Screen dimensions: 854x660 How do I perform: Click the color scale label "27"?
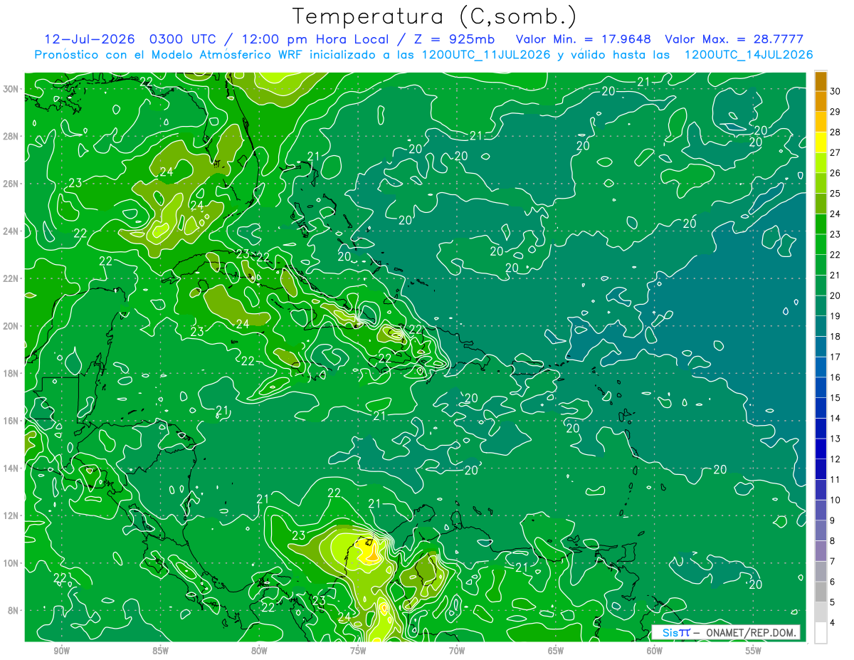(835, 152)
